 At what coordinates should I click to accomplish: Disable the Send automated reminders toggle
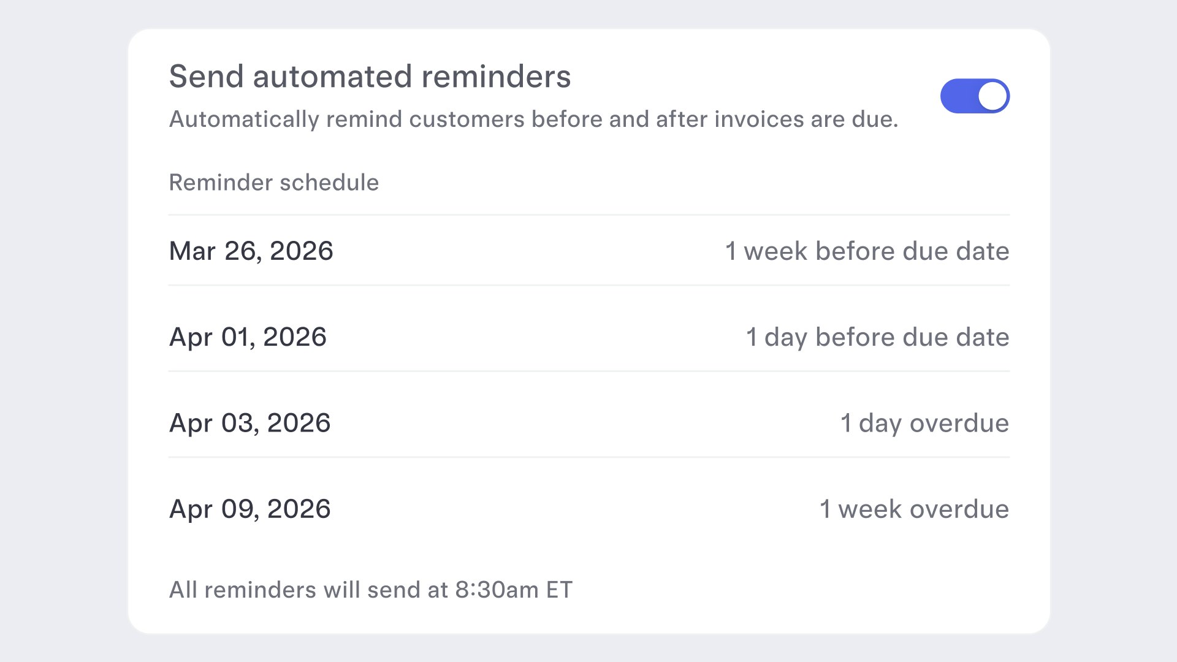pyautogui.click(x=975, y=96)
